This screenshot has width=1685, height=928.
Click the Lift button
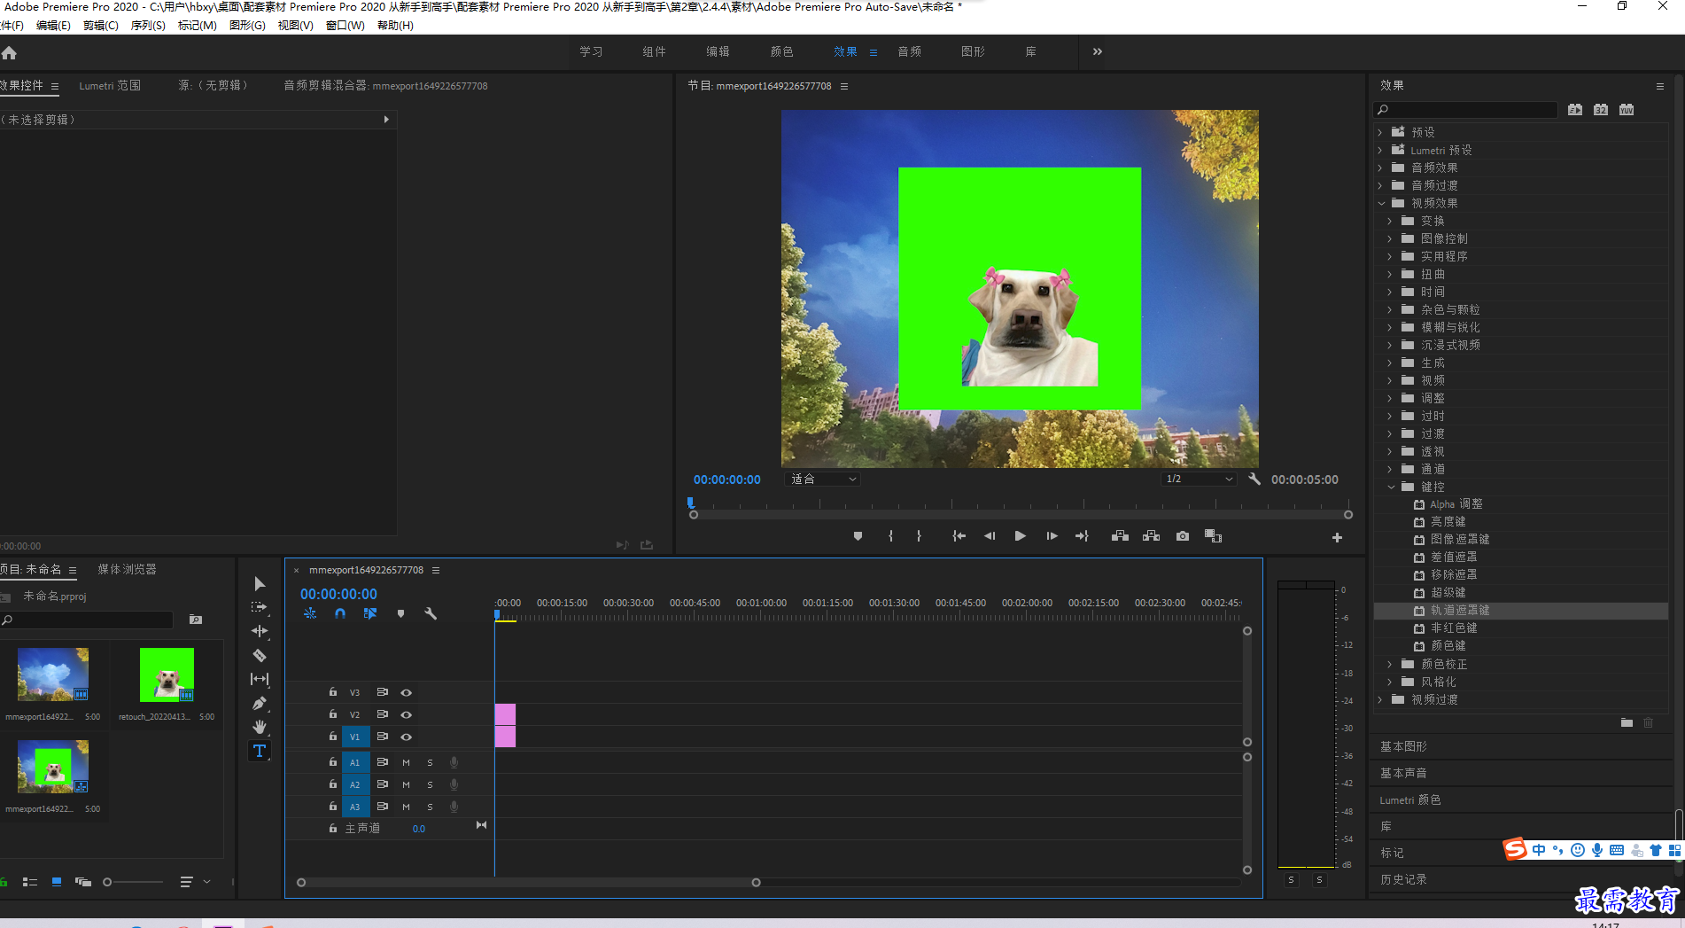pos(1120,536)
